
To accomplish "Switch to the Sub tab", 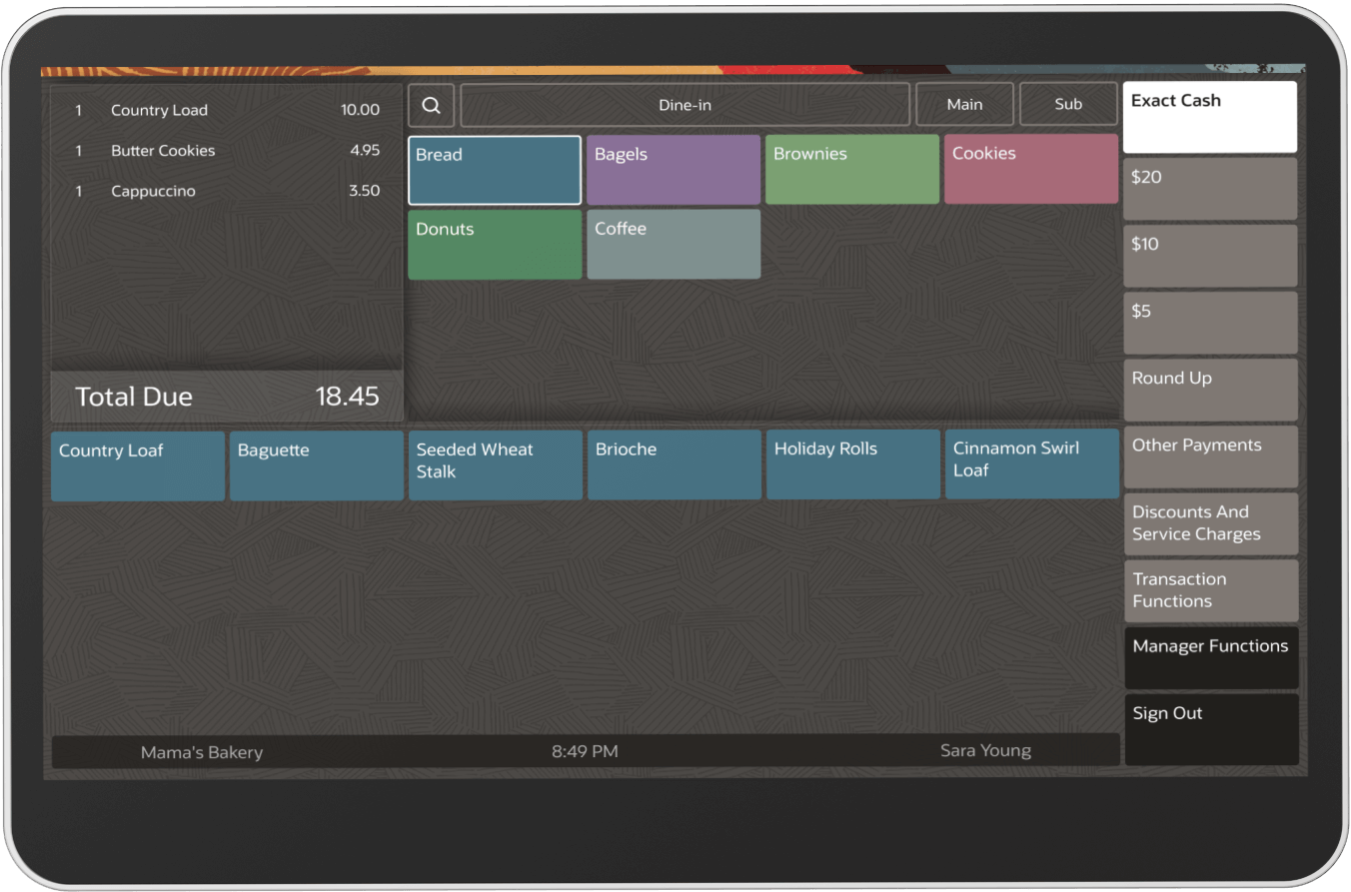I will [1068, 104].
